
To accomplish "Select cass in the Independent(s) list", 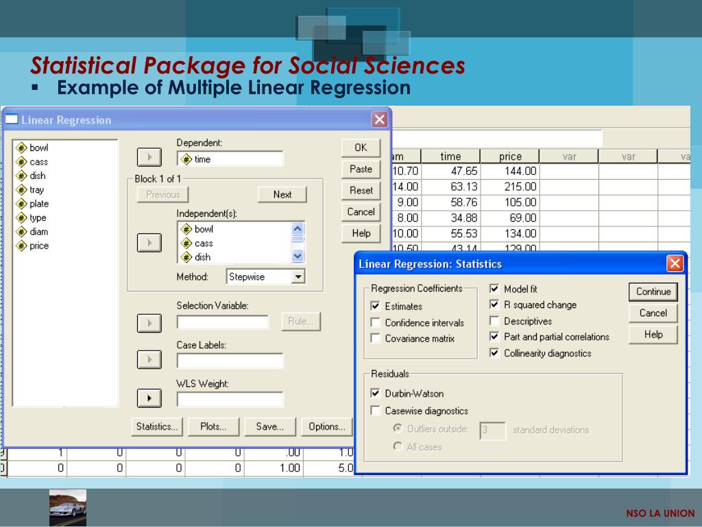I will tap(197, 244).
